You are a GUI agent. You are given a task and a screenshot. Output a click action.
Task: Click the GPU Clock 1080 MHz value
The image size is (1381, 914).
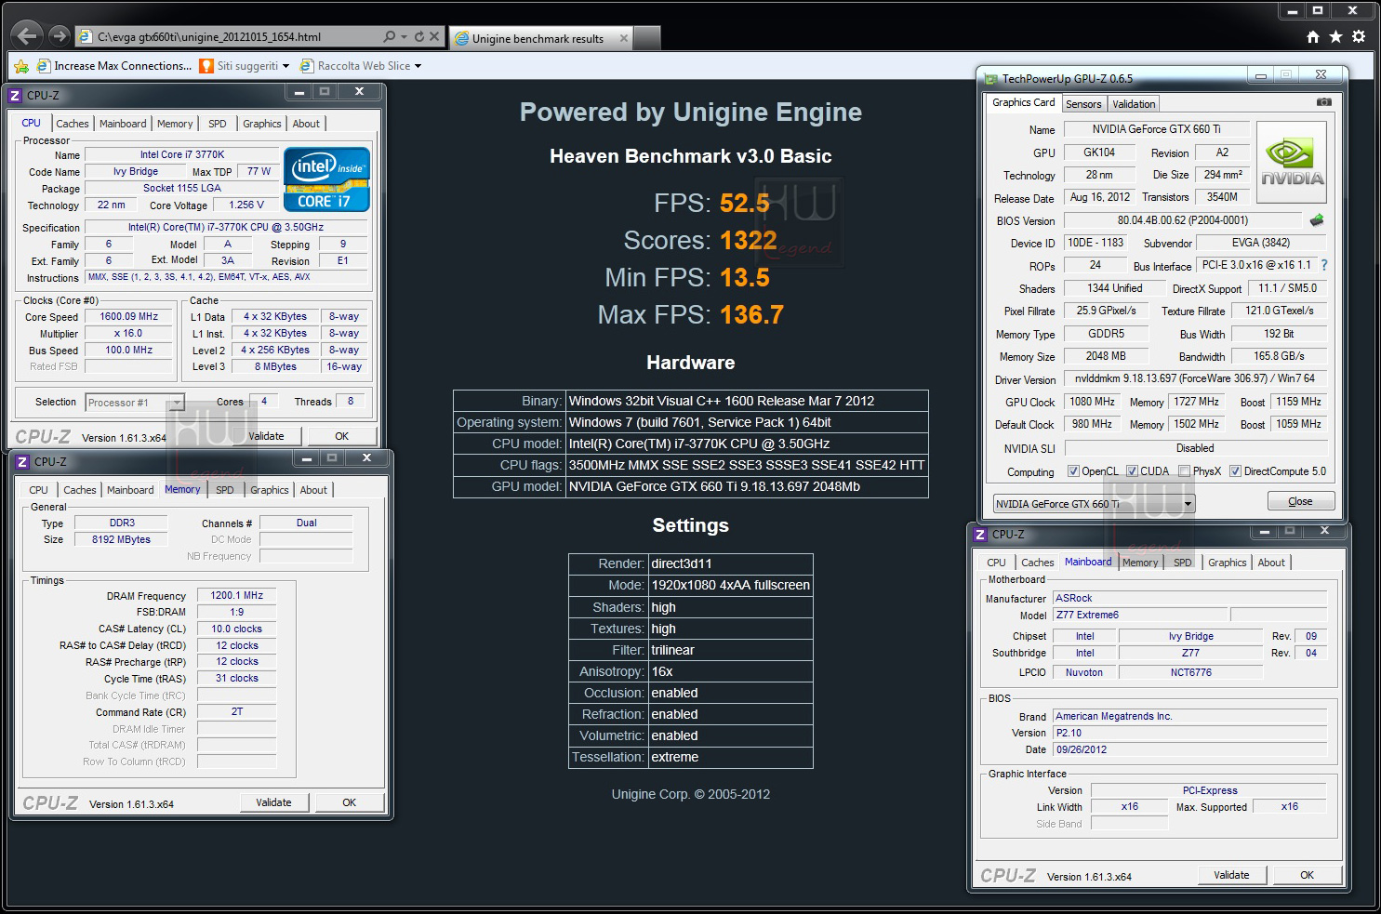(1093, 402)
